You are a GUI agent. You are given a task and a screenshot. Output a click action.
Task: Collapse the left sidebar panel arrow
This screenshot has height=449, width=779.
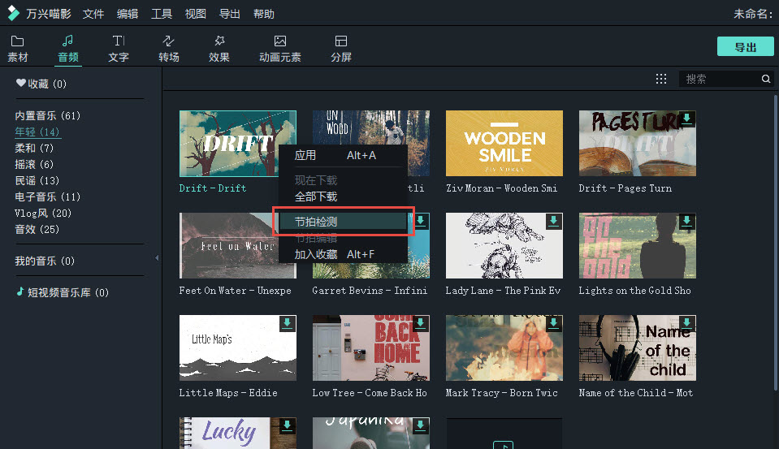pyautogui.click(x=157, y=258)
